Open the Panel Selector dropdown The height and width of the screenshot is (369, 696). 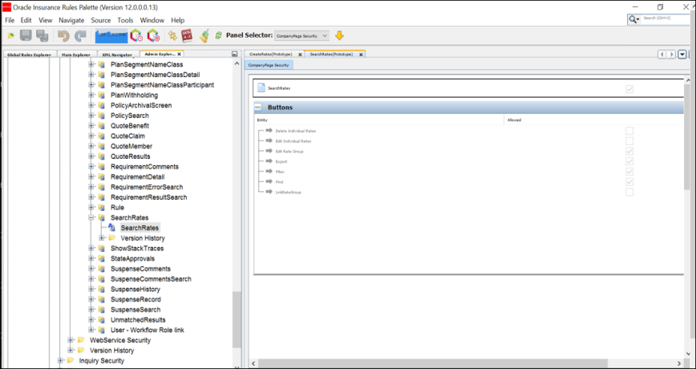coord(301,35)
